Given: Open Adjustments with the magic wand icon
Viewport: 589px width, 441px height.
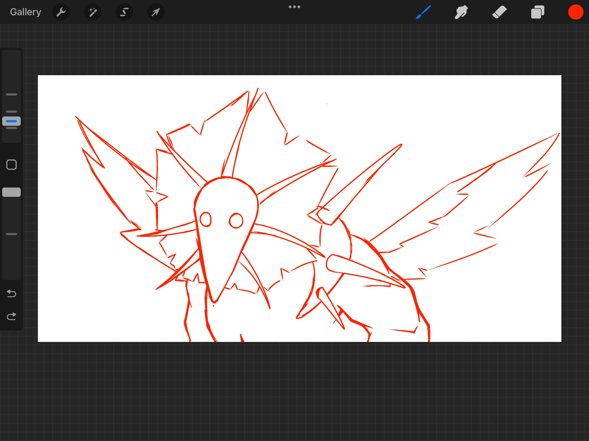Looking at the screenshot, I should pos(93,12).
